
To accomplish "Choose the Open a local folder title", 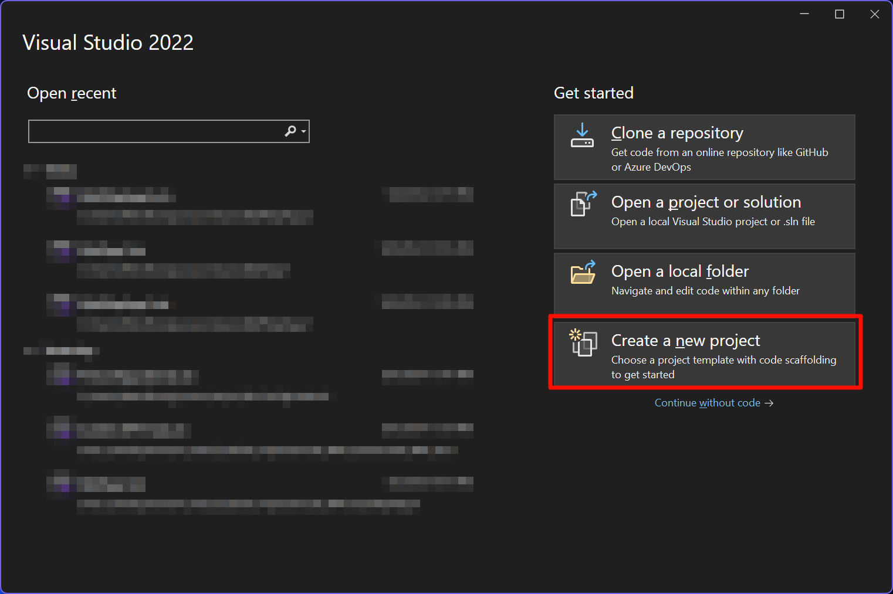I will pos(680,271).
